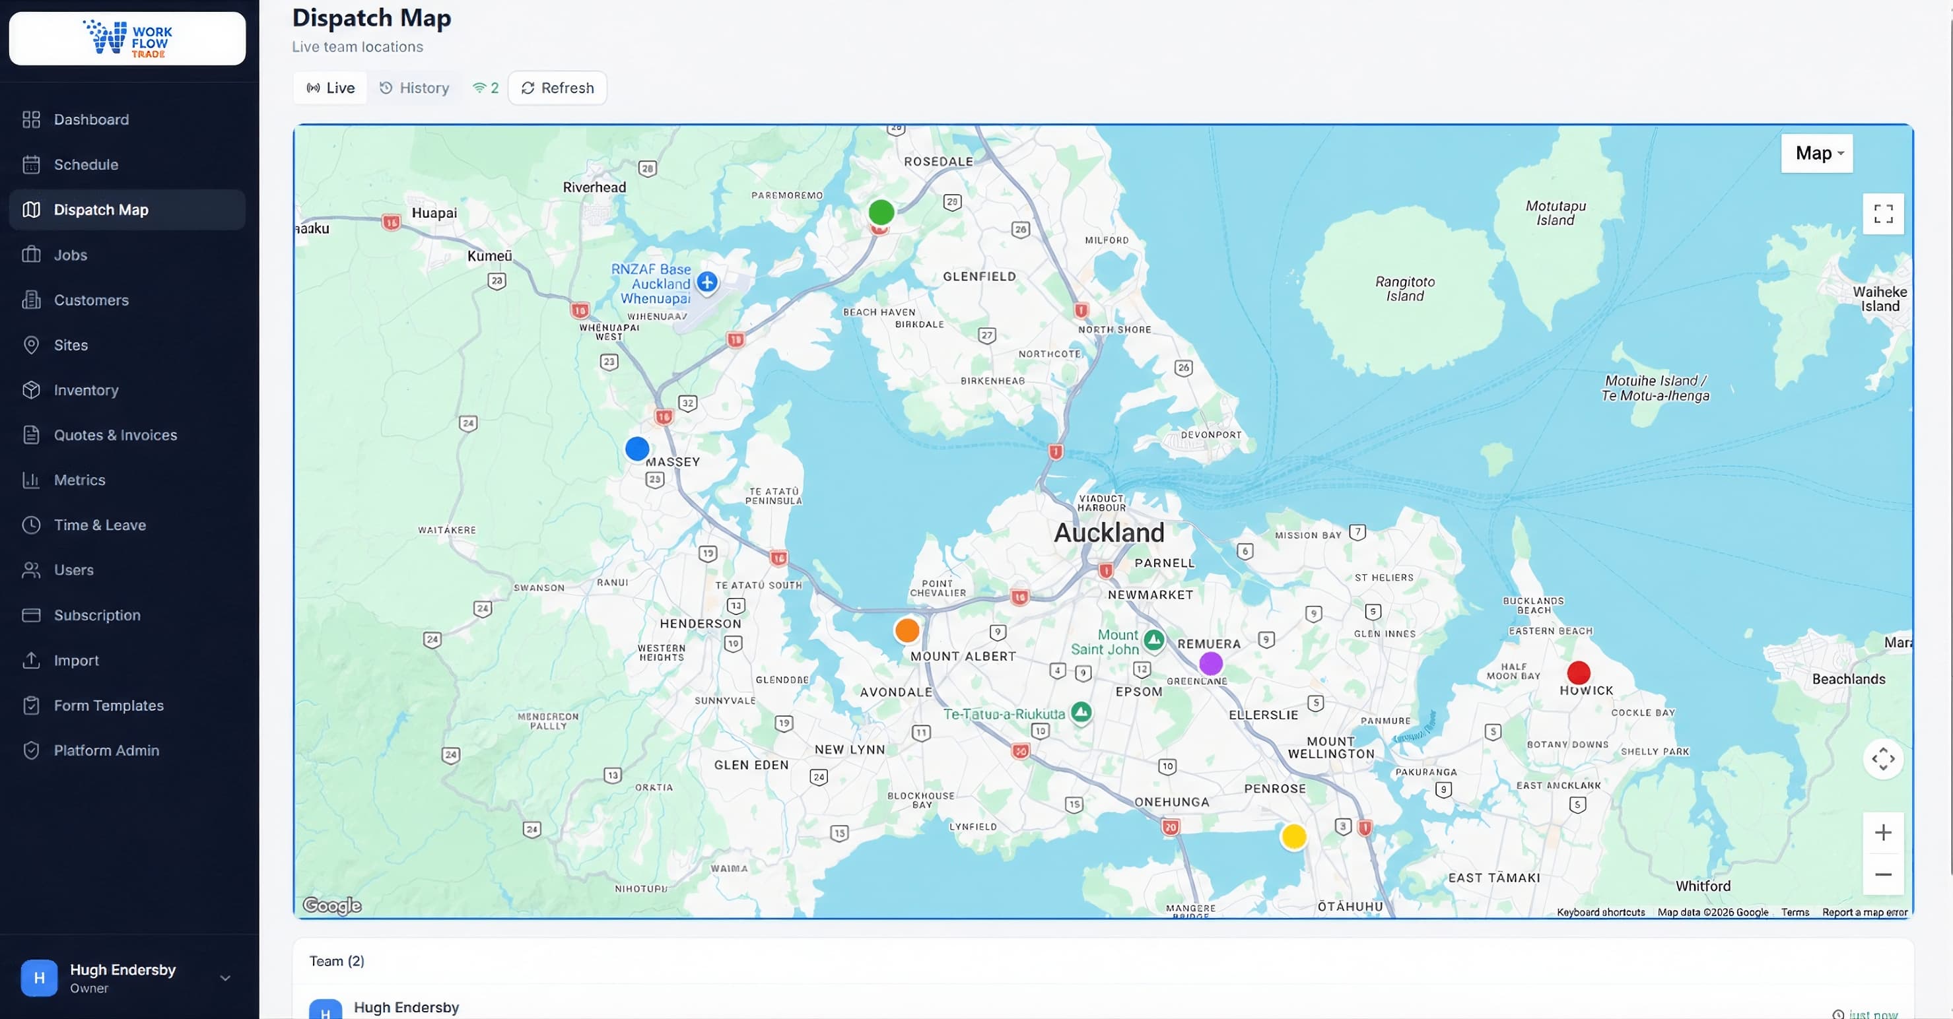Click the RNZAF Base Auckland airport icon
The width and height of the screenshot is (1953, 1019).
[x=707, y=282]
